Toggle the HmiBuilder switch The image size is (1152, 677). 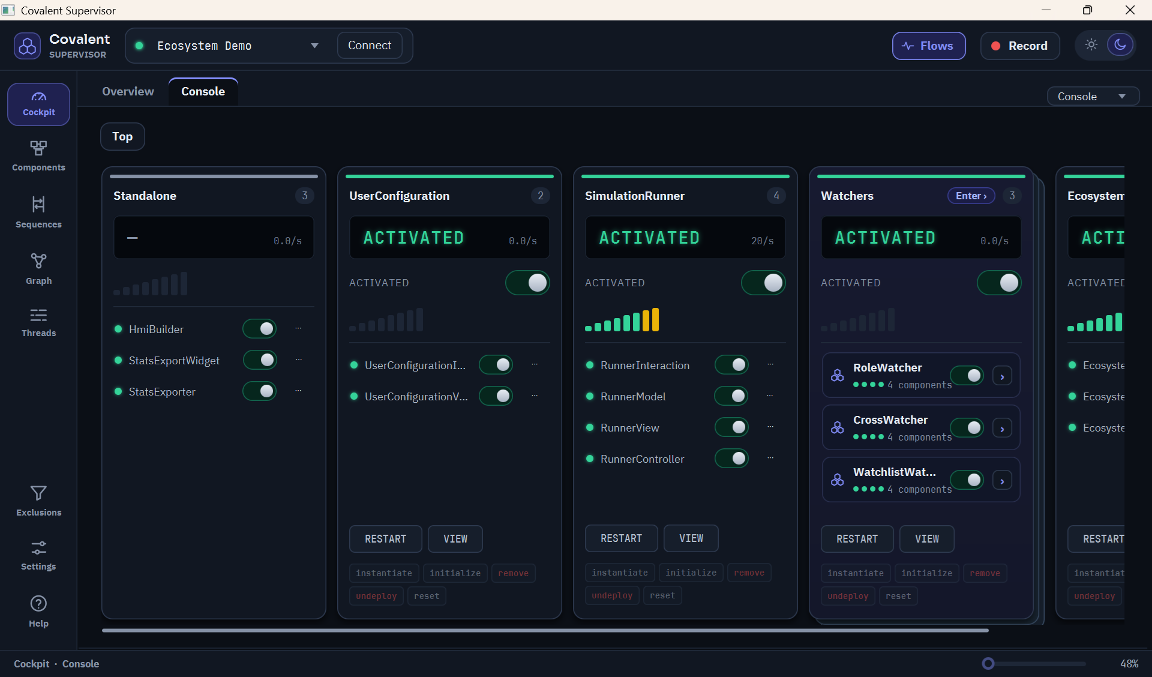pos(259,328)
